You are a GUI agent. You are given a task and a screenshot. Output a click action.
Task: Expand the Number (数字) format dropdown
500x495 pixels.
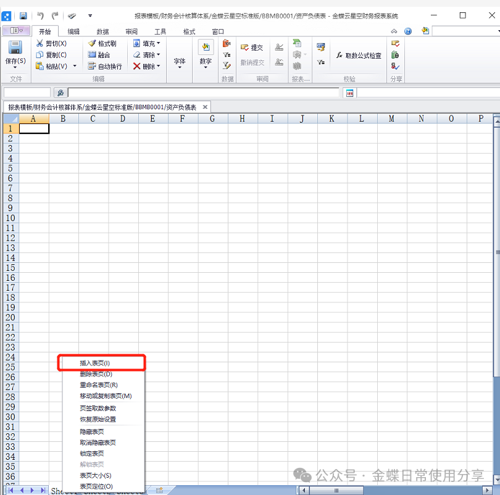pyautogui.click(x=206, y=62)
